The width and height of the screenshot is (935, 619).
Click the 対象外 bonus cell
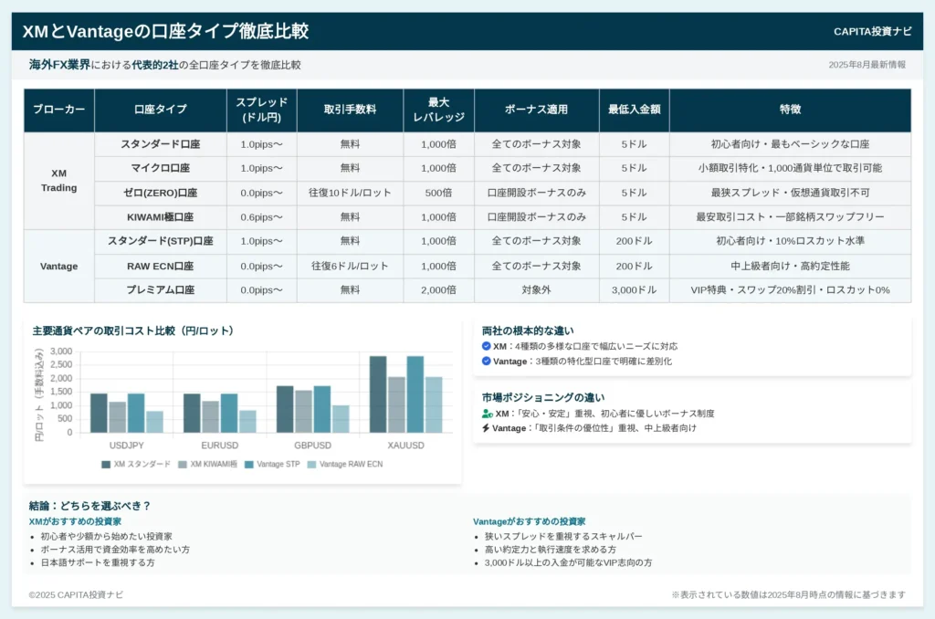click(537, 289)
